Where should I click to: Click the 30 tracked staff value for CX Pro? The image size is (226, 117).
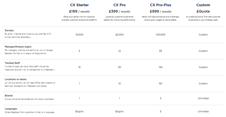(119, 67)
